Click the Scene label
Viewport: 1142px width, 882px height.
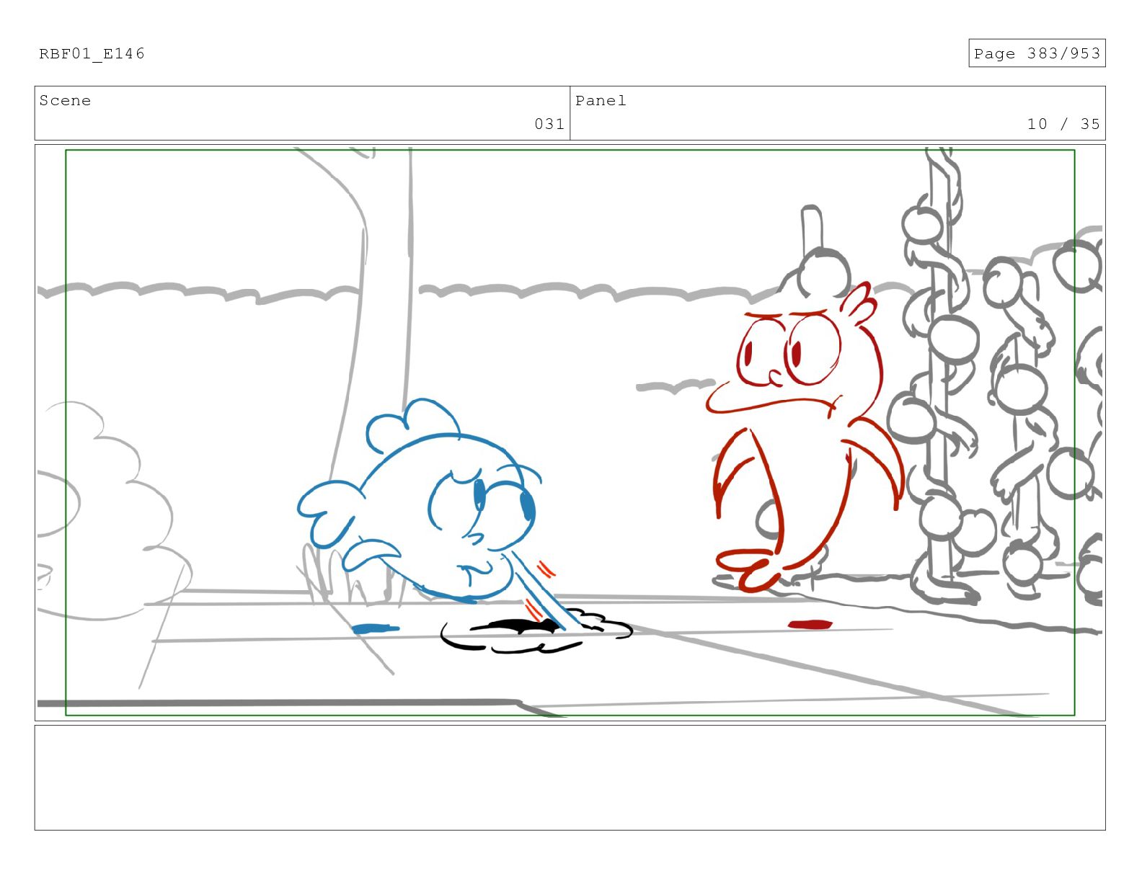point(65,100)
